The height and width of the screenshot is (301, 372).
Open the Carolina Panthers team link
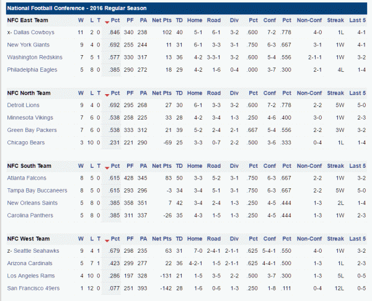(30, 216)
